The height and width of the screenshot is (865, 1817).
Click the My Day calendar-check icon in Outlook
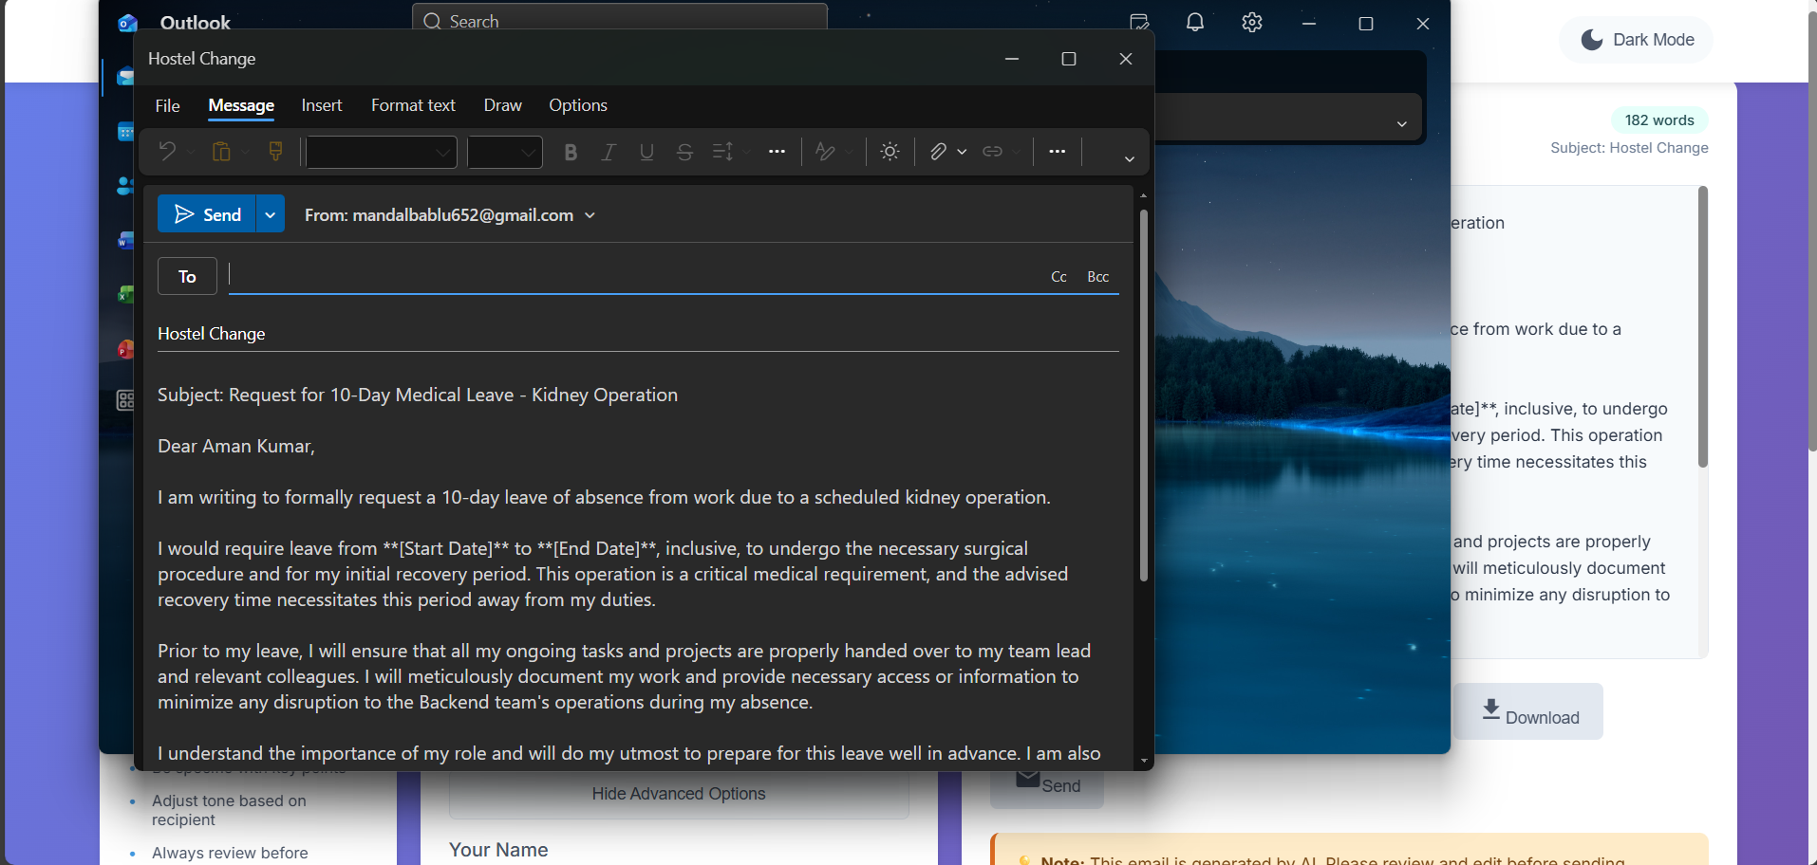[x=1139, y=23]
